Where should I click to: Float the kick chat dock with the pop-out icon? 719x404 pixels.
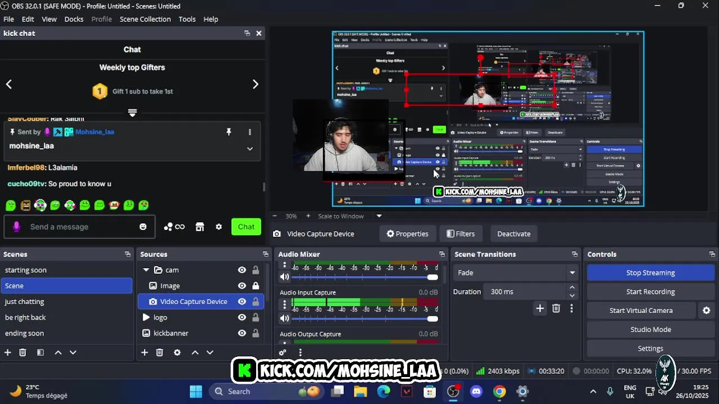click(x=247, y=33)
